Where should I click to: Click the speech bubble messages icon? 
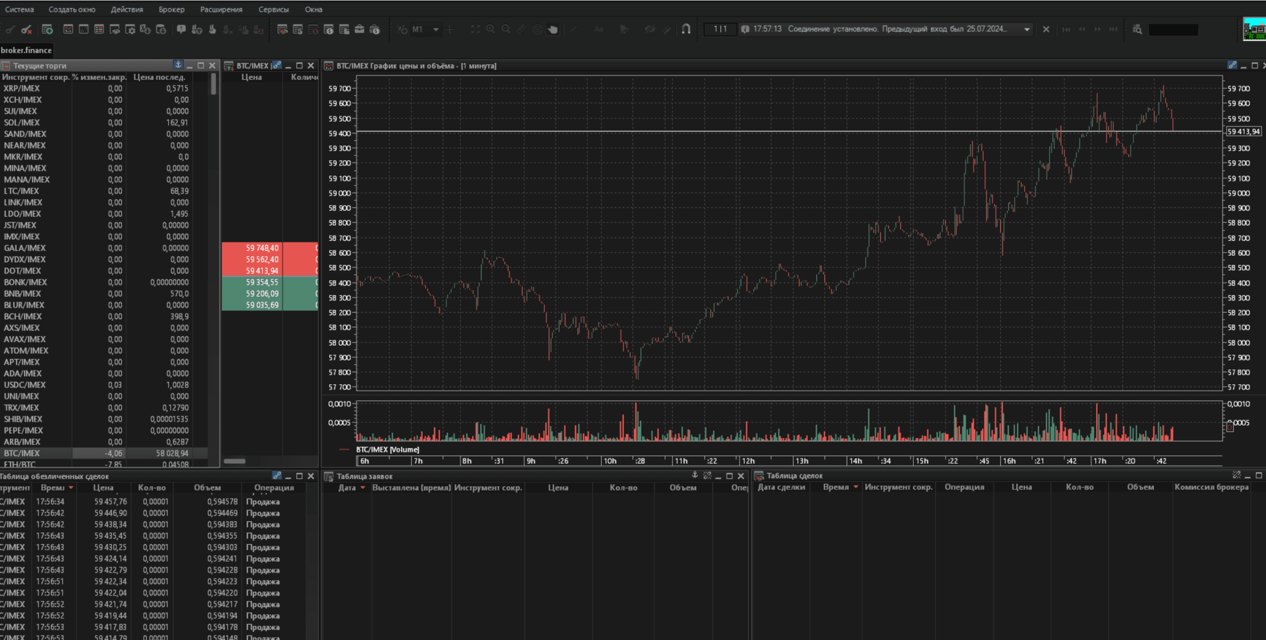pyautogui.click(x=181, y=29)
